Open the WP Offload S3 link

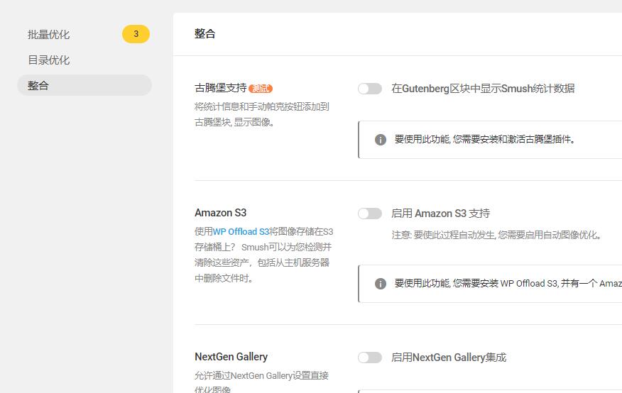[x=241, y=232]
